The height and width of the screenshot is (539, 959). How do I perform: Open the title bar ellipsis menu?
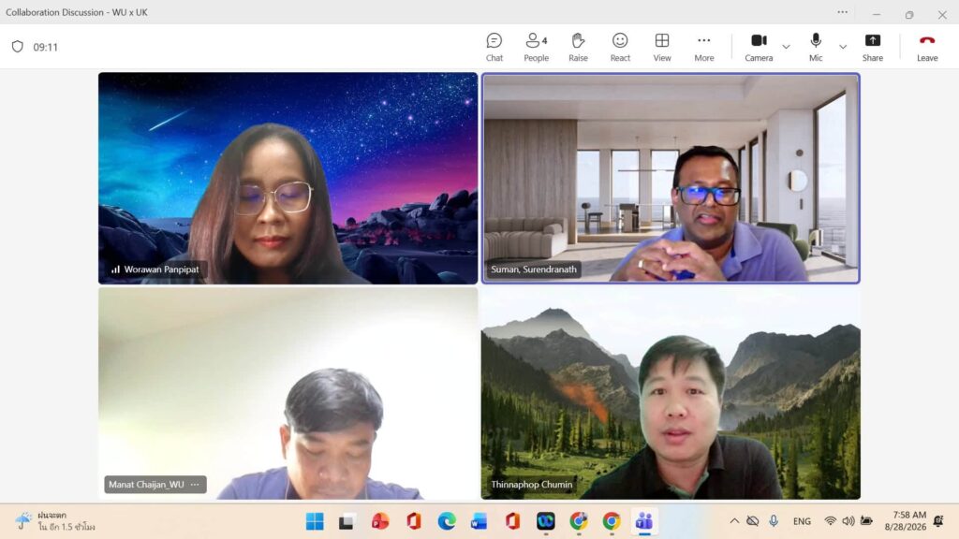[842, 12]
